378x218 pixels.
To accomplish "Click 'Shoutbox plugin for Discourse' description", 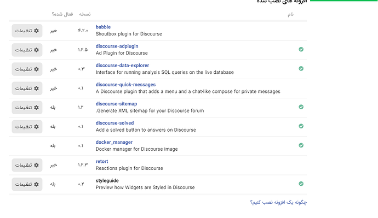I will coord(129,34).
